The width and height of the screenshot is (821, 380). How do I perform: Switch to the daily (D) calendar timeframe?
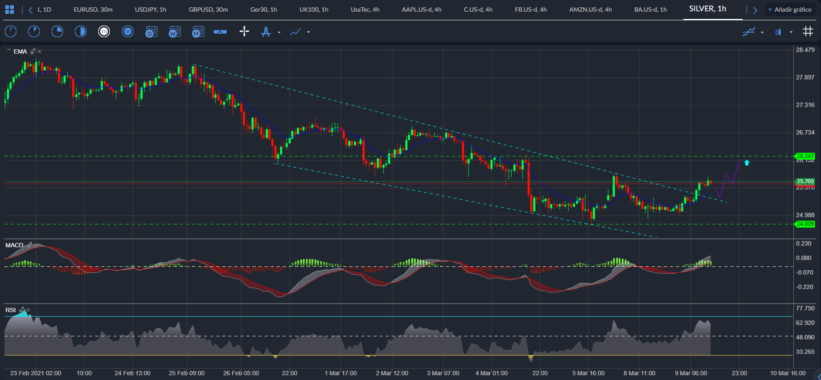[151, 32]
